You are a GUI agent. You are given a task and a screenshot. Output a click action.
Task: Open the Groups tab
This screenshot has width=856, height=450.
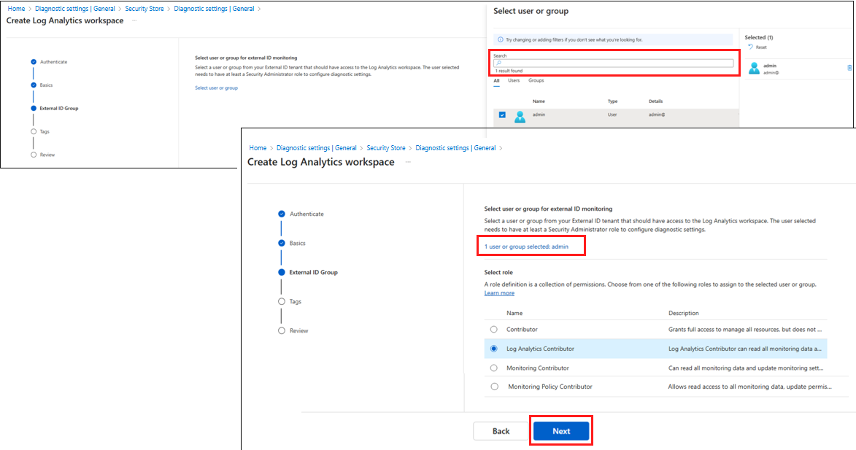click(x=536, y=80)
